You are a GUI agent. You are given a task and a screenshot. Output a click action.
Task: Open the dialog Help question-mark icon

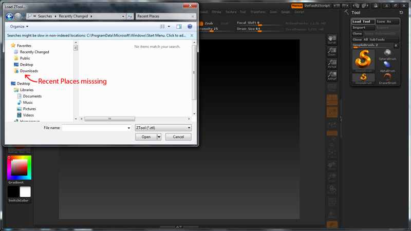[190, 27]
